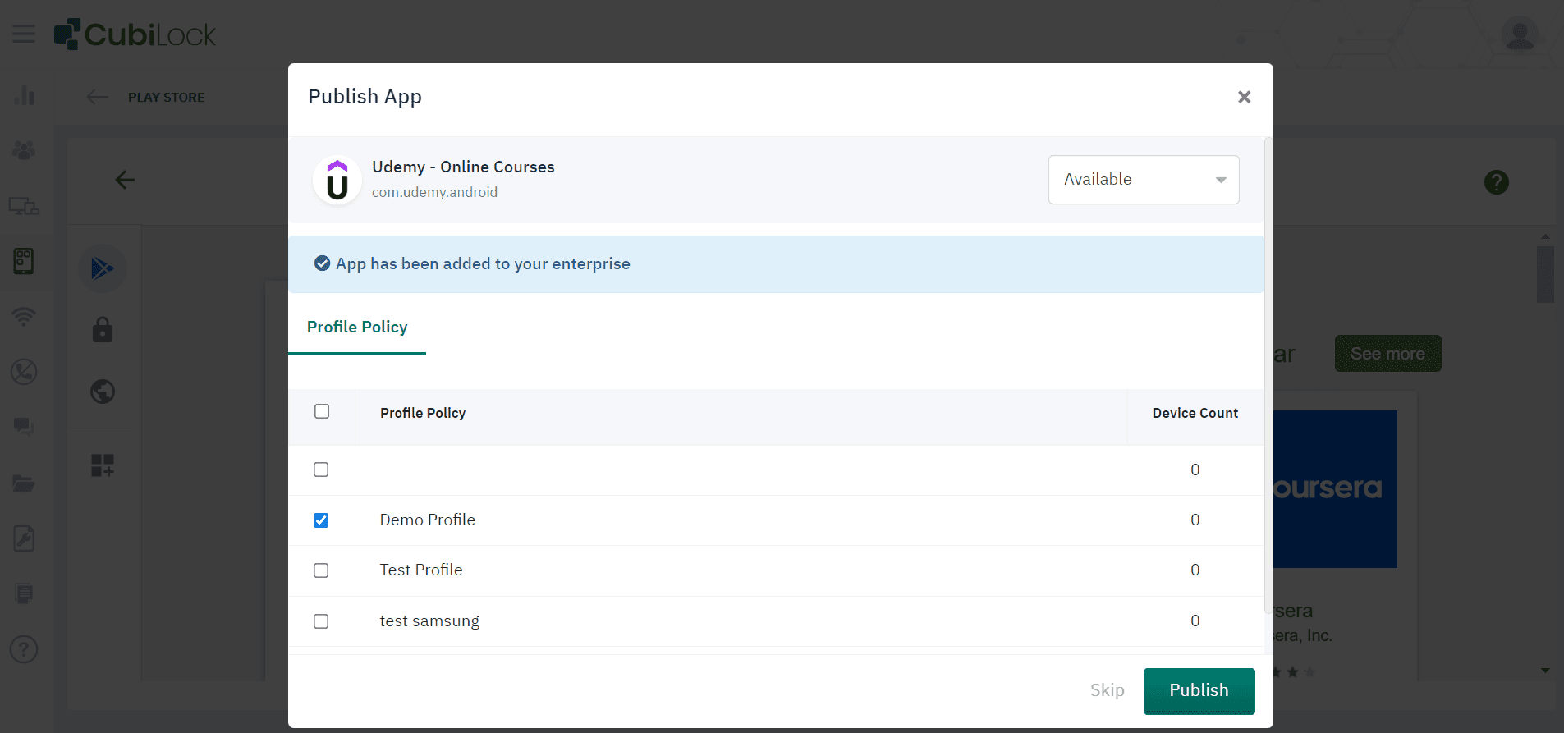The height and width of the screenshot is (733, 1564).
Task: Switch to the Profile Policy tab
Action: point(357,327)
